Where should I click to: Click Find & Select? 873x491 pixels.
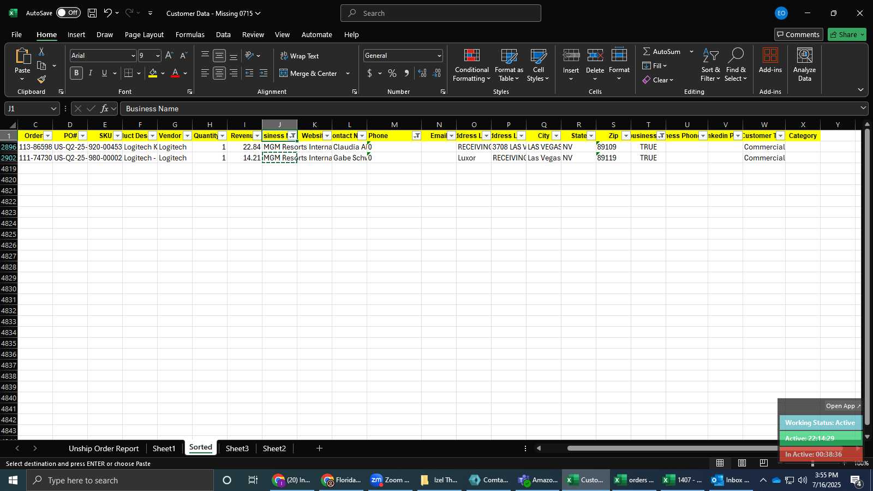tap(736, 65)
